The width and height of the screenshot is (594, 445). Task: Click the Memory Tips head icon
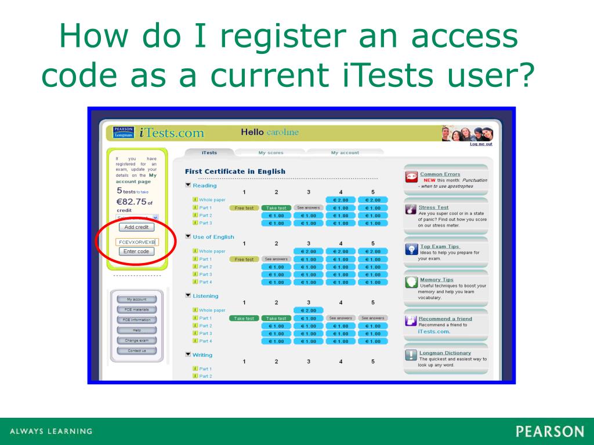[411, 282]
